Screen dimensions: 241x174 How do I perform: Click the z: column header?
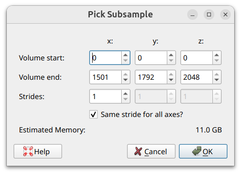tap(201, 42)
